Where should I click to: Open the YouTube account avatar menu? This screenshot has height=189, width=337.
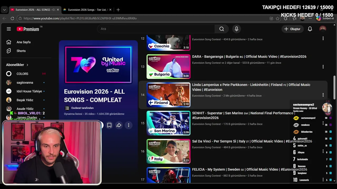coord(323,29)
